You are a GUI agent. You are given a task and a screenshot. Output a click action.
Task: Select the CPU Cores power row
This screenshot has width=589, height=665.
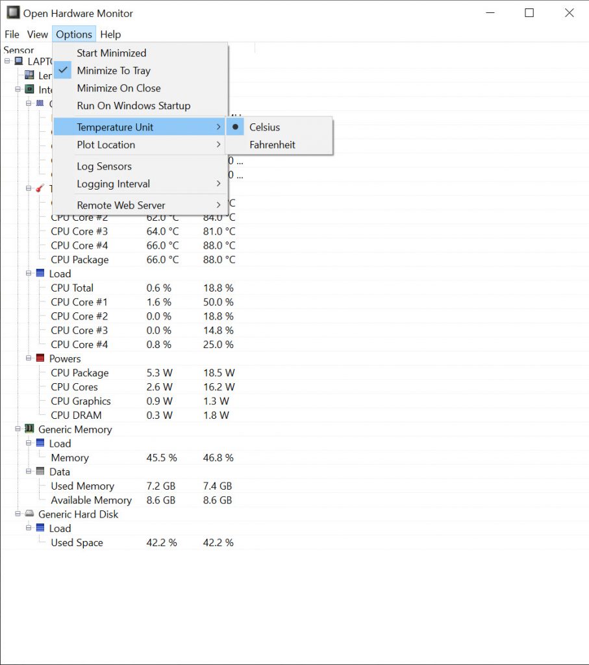click(74, 387)
